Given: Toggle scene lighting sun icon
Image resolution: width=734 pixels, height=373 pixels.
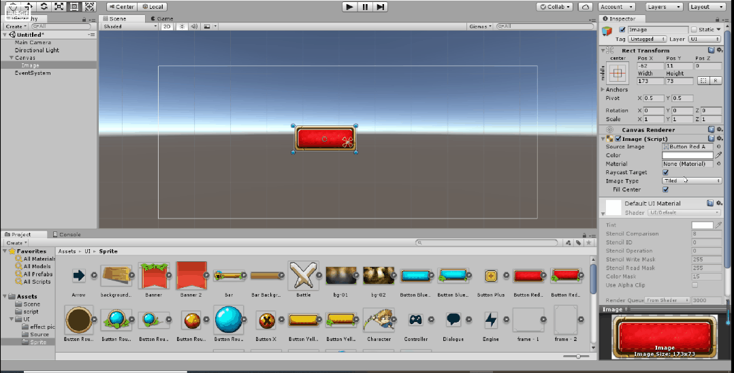Looking at the screenshot, I should click(x=182, y=27).
